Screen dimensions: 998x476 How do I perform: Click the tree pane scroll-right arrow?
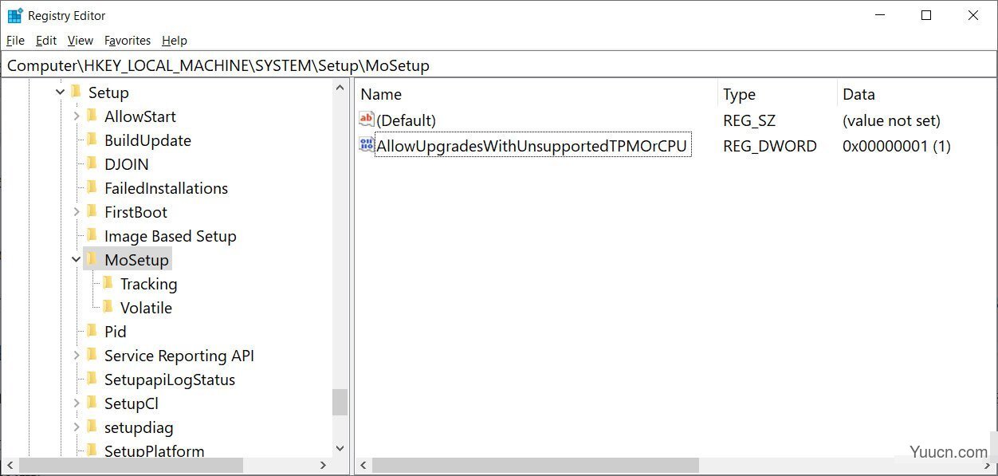pos(323,465)
